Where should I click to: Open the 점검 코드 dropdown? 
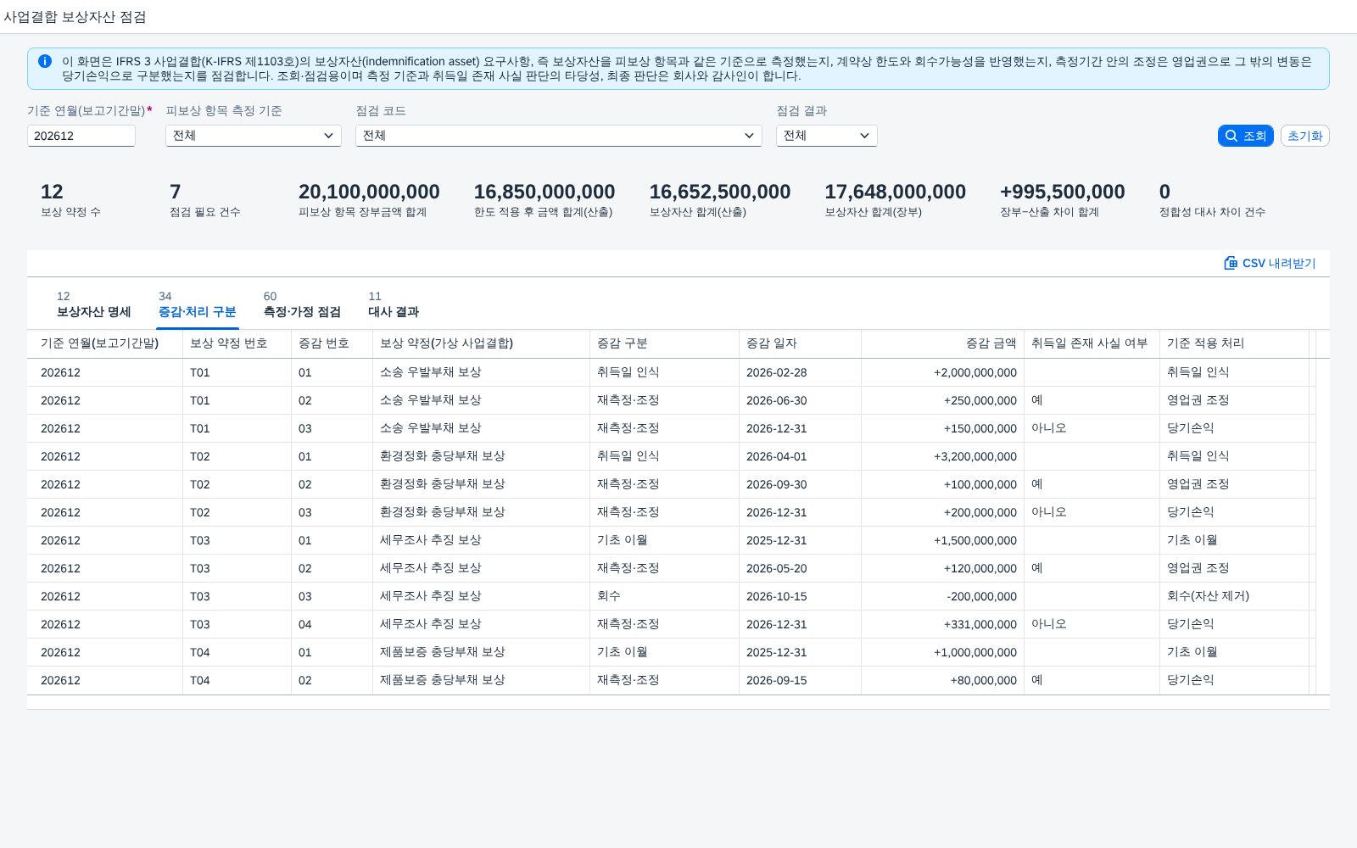pos(558,136)
